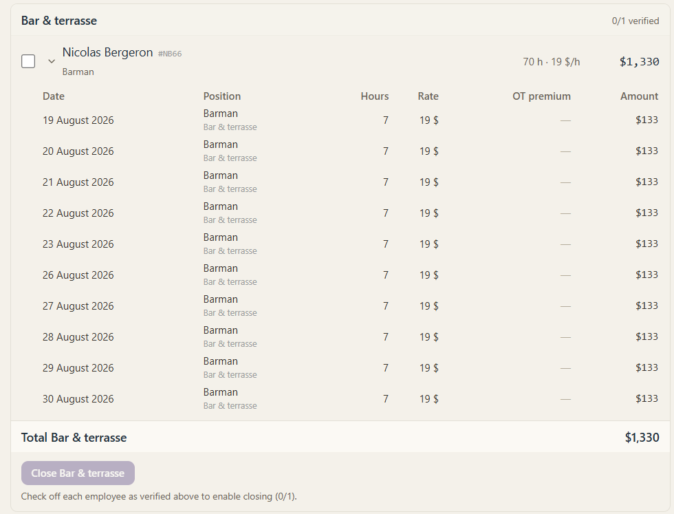Image resolution: width=674 pixels, height=514 pixels.
Task: Click the 19 $ rate for 28 August 2026
Action: coord(429,336)
